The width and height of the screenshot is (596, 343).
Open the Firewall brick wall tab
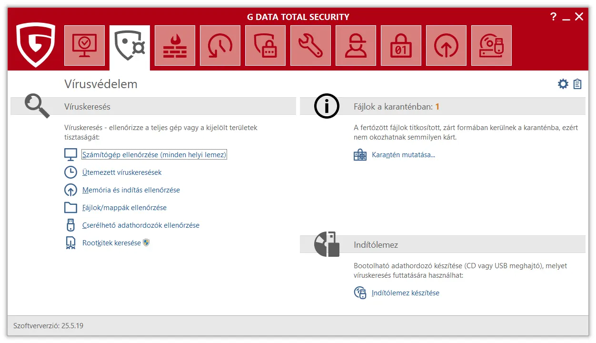point(175,46)
